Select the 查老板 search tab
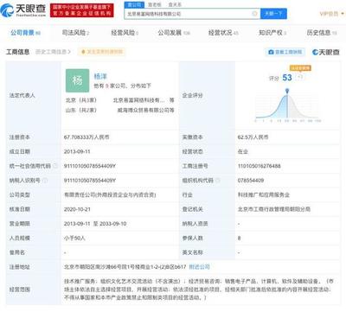This screenshot has width=346, height=312. [155, 4]
